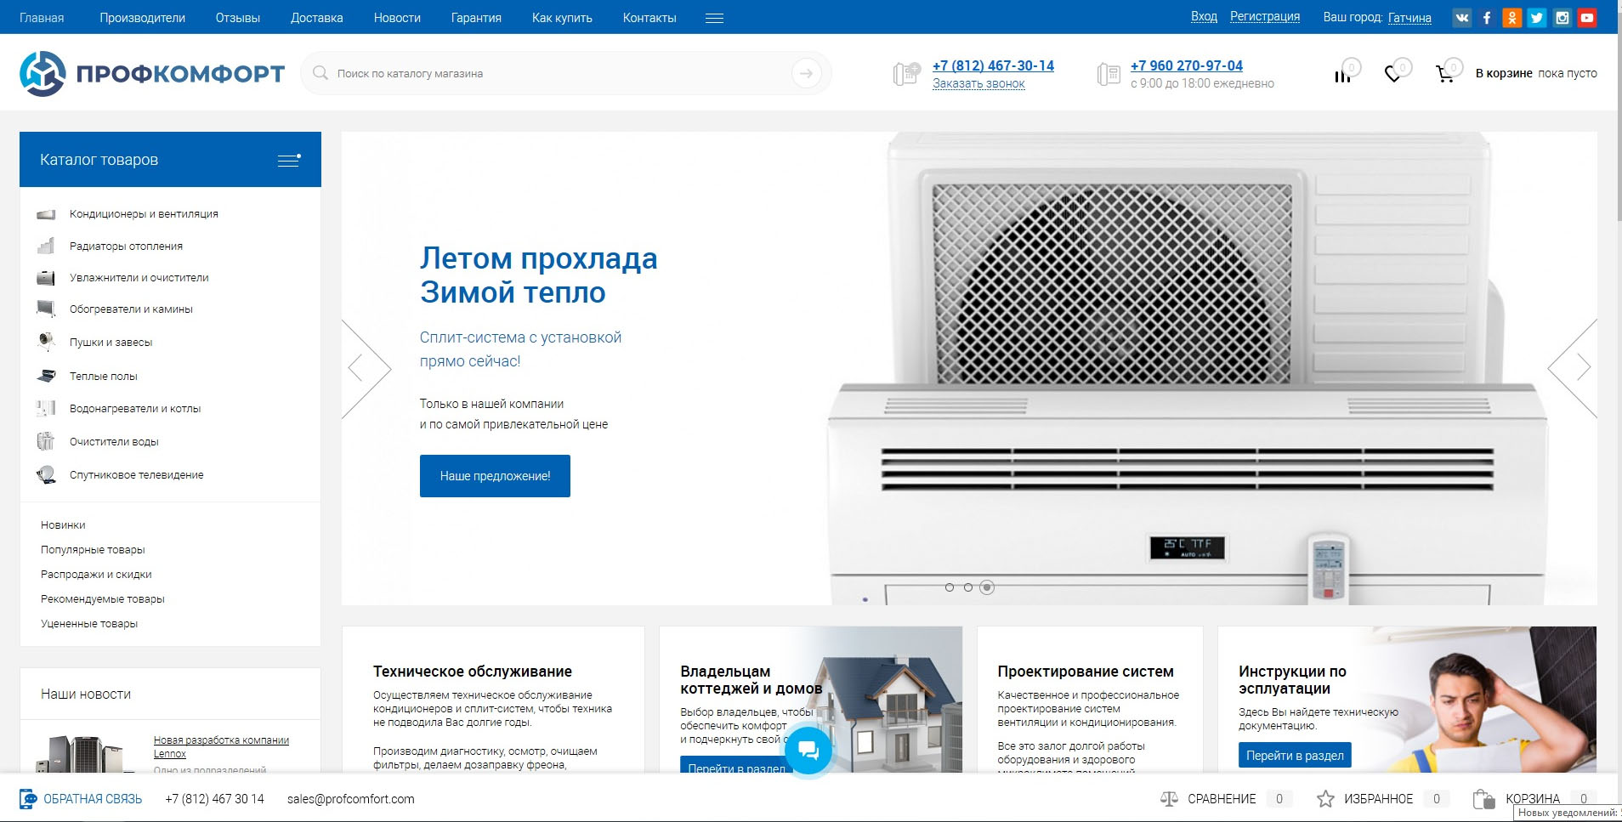The width and height of the screenshot is (1622, 822).
Task: Open the Odnoklassniki social icon
Action: tap(1511, 18)
